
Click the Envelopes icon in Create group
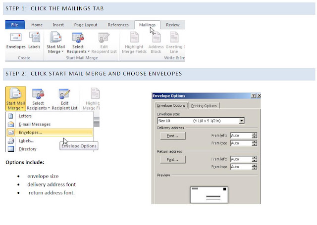click(16, 37)
